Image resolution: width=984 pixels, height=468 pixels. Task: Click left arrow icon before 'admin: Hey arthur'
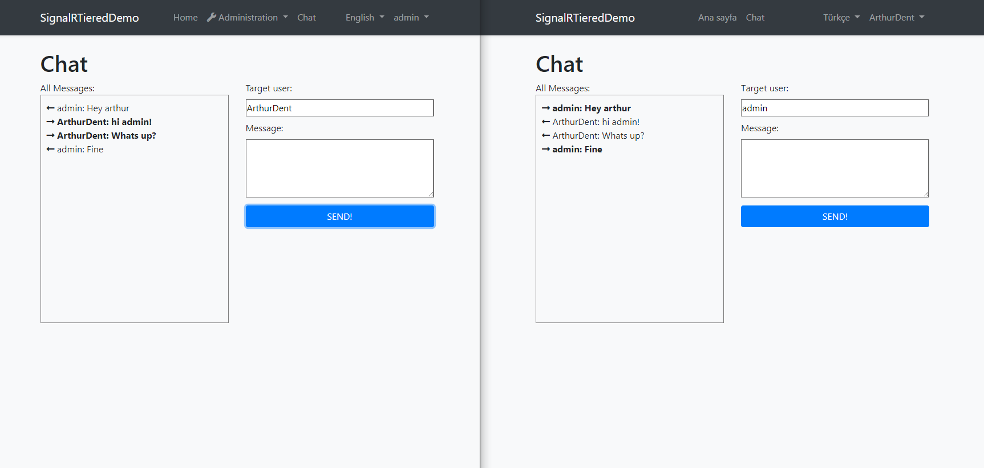(50, 108)
